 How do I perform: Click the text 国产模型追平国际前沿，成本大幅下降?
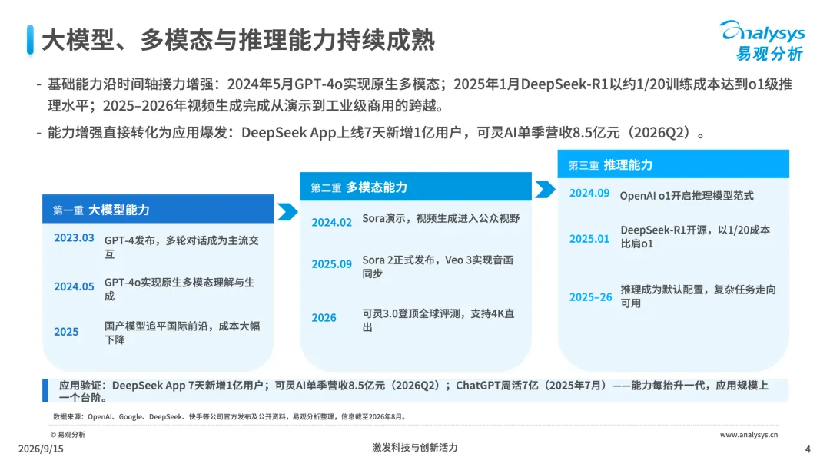pyautogui.click(x=182, y=333)
